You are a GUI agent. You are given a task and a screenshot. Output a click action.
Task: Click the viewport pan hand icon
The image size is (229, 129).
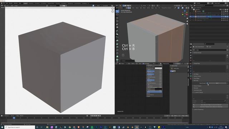[x=187, y=21]
